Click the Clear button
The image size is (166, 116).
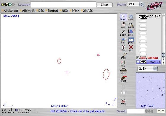coord(104,5)
